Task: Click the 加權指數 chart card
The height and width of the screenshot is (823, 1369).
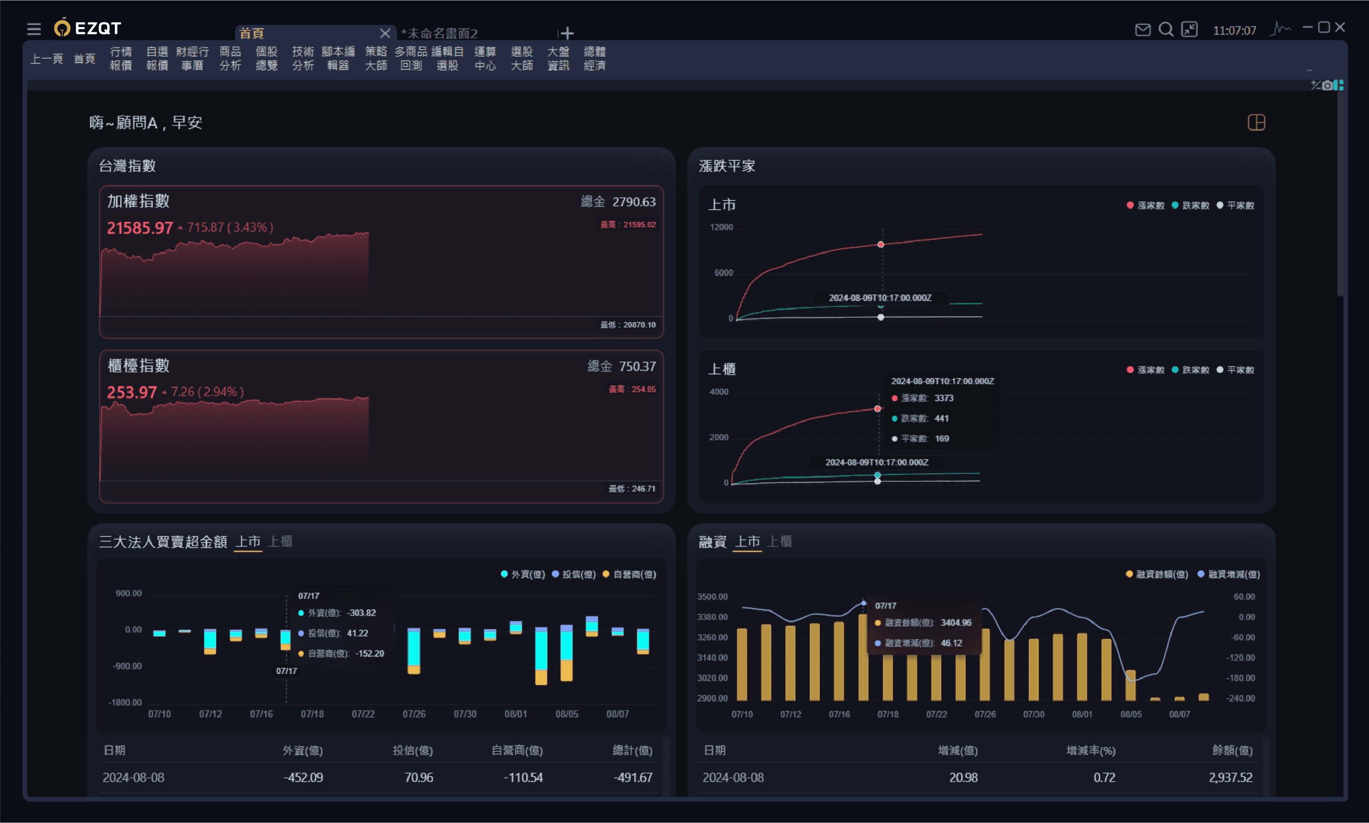Action: coord(381,261)
